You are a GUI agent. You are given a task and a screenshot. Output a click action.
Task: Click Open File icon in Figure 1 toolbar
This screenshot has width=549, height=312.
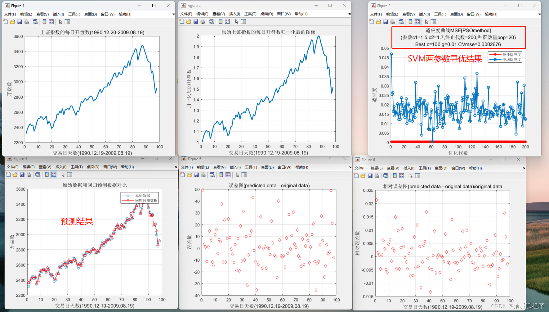(12, 22)
